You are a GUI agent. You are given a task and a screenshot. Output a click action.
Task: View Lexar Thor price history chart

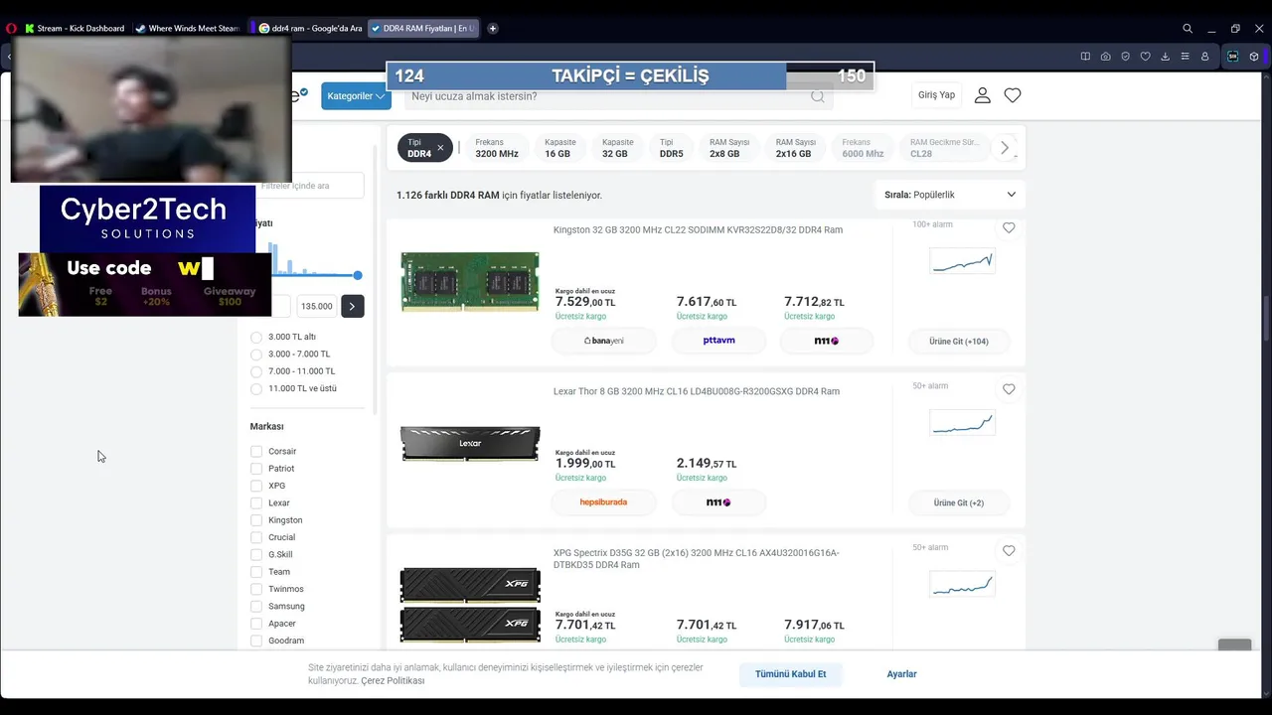[x=962, y=423]
